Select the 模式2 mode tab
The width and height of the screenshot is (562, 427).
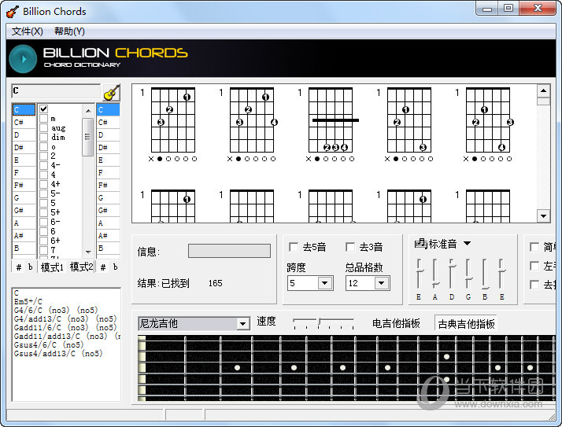[81, 267]
